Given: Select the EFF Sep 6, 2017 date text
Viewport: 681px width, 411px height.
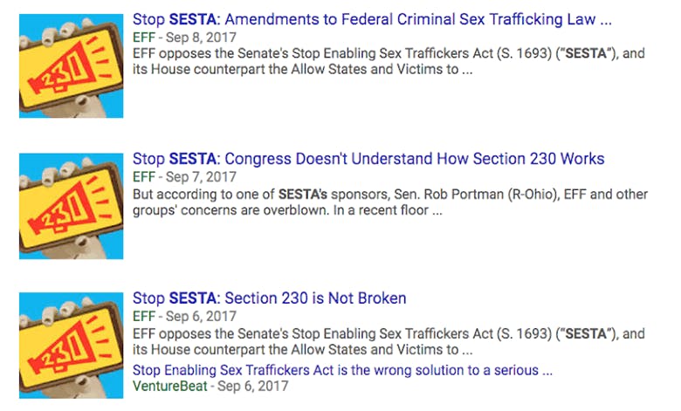Looking at the screenshot, I should pyautogui.click(x=201, y=317).
